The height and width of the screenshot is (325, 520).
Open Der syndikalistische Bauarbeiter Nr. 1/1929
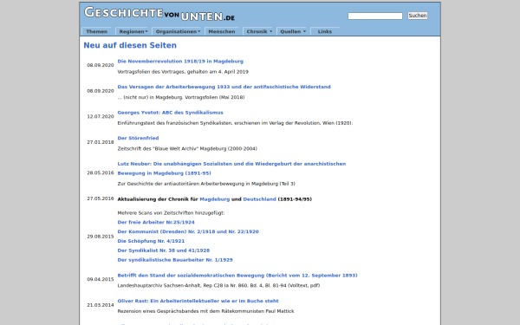tap(175, 260)
